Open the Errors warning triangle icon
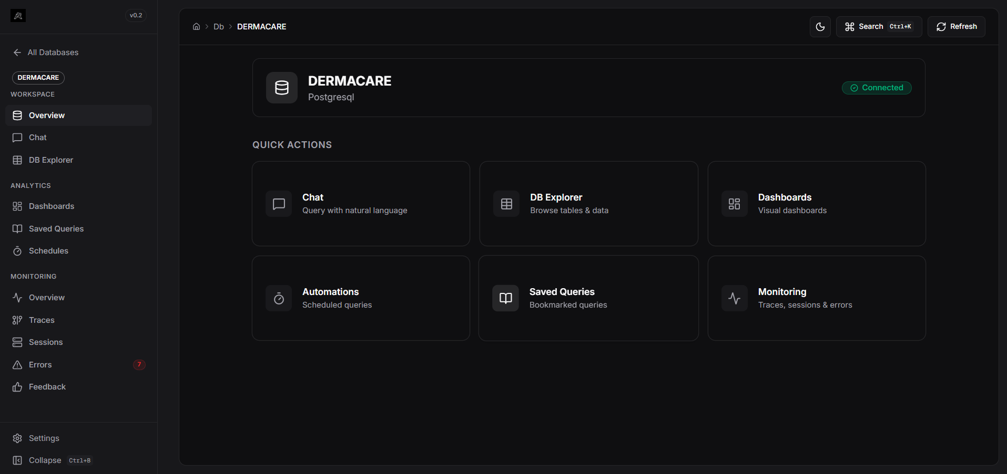The width and height of the screenshot is (1007, 474). tap(17, 365)
